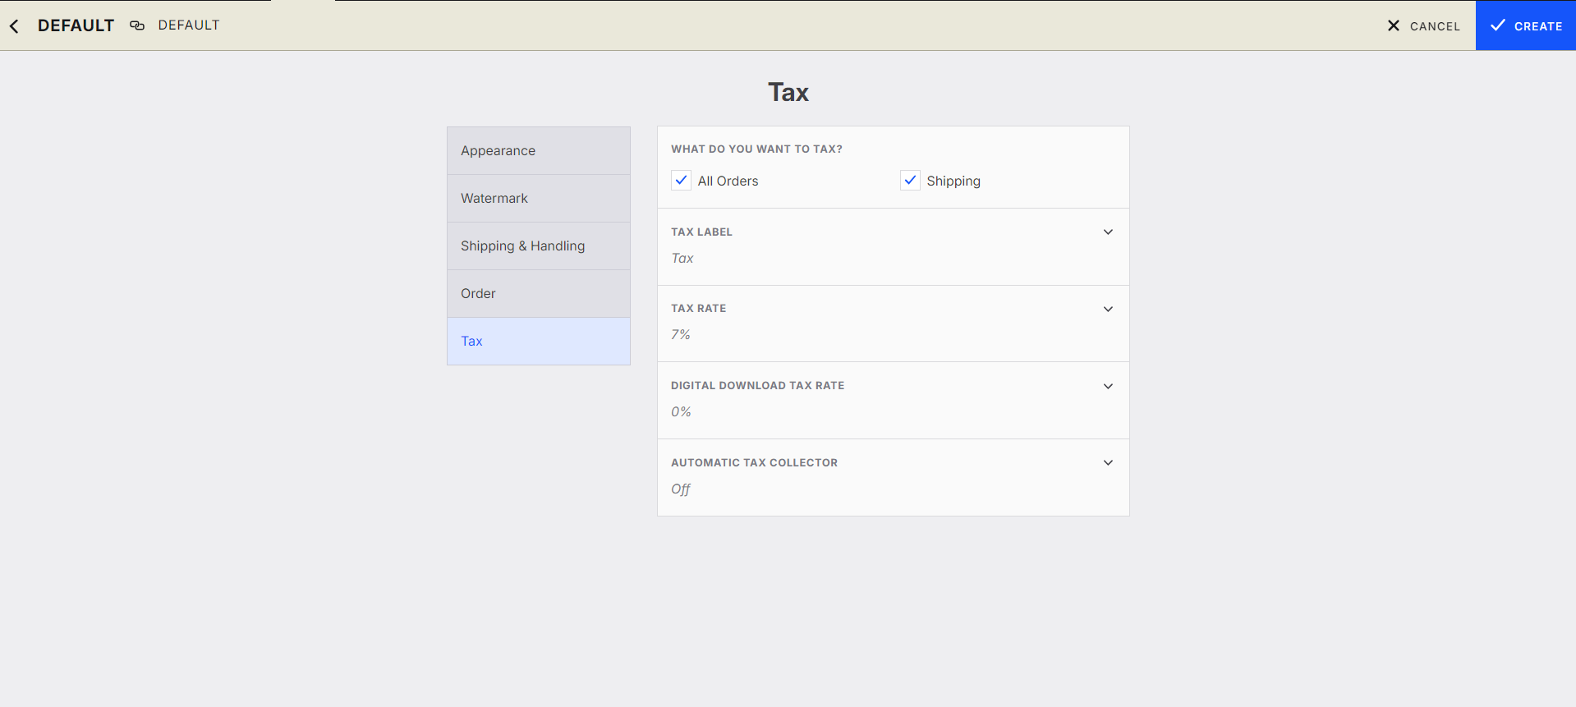Click the X icon next to Cancel
The image size is (1576, 707).
point(1393,25)
